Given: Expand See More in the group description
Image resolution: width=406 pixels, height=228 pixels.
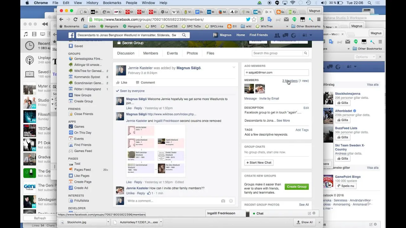Looking at the screenshot, I should click(283, 120).
